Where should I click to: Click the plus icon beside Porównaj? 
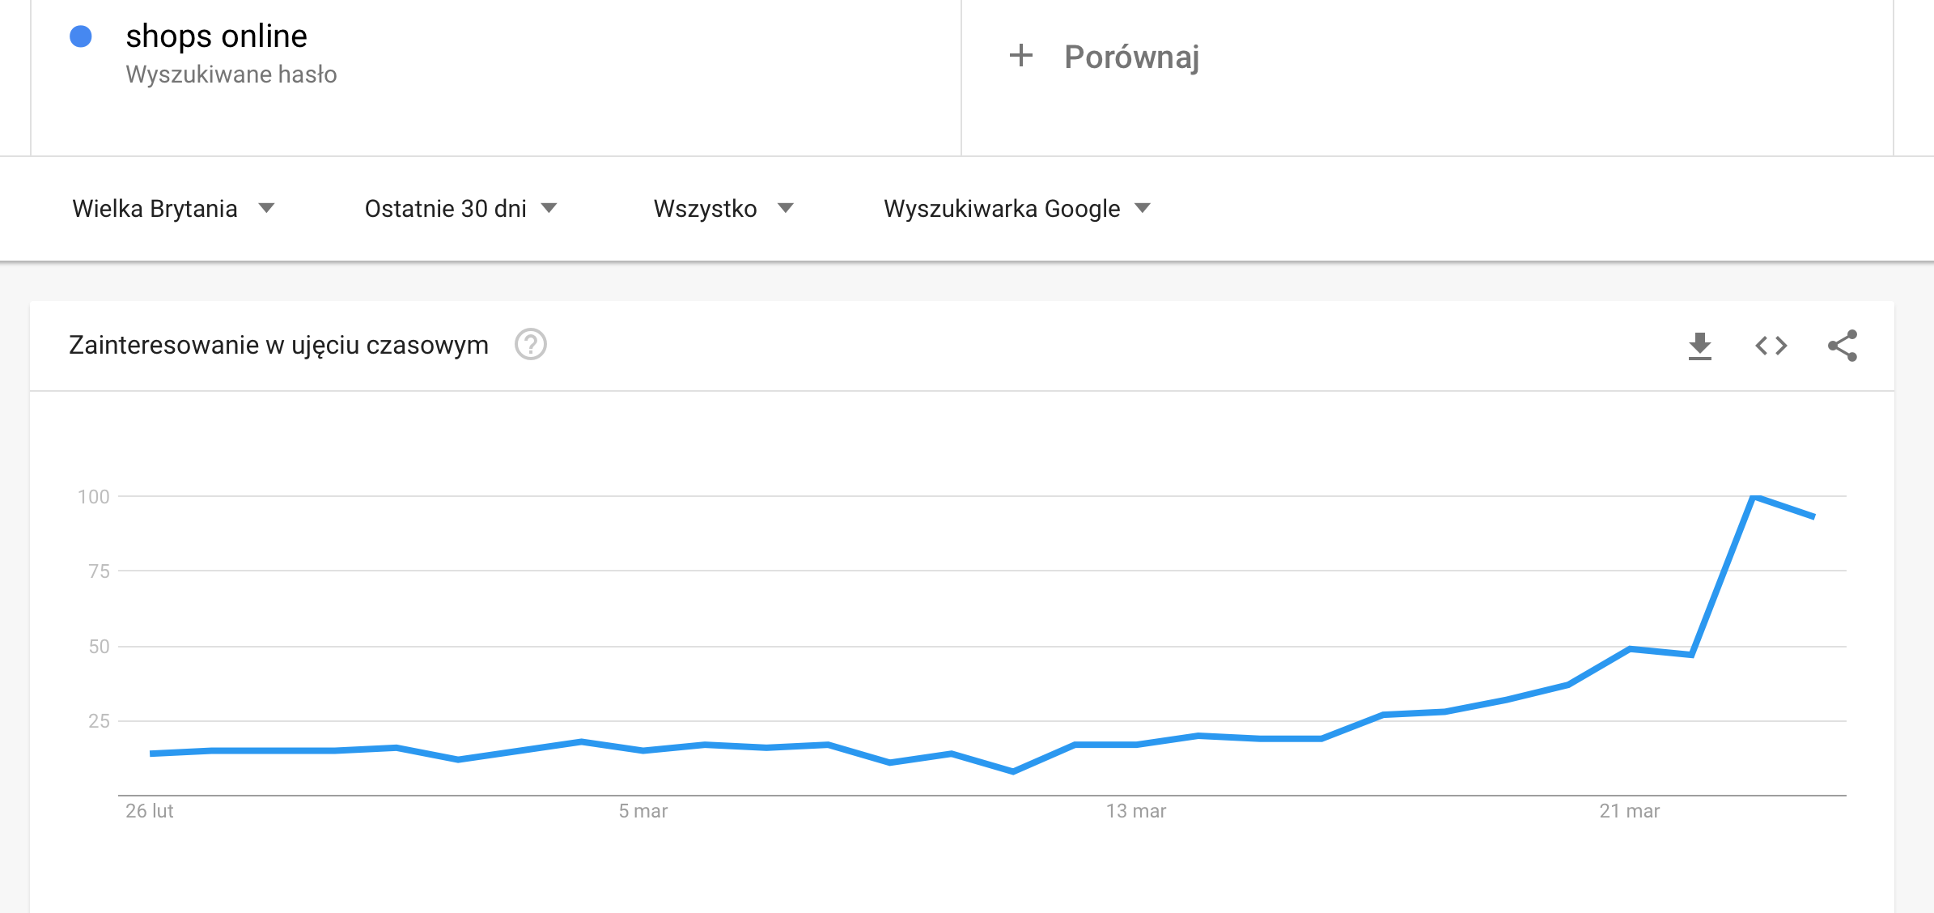(1021, 56)
